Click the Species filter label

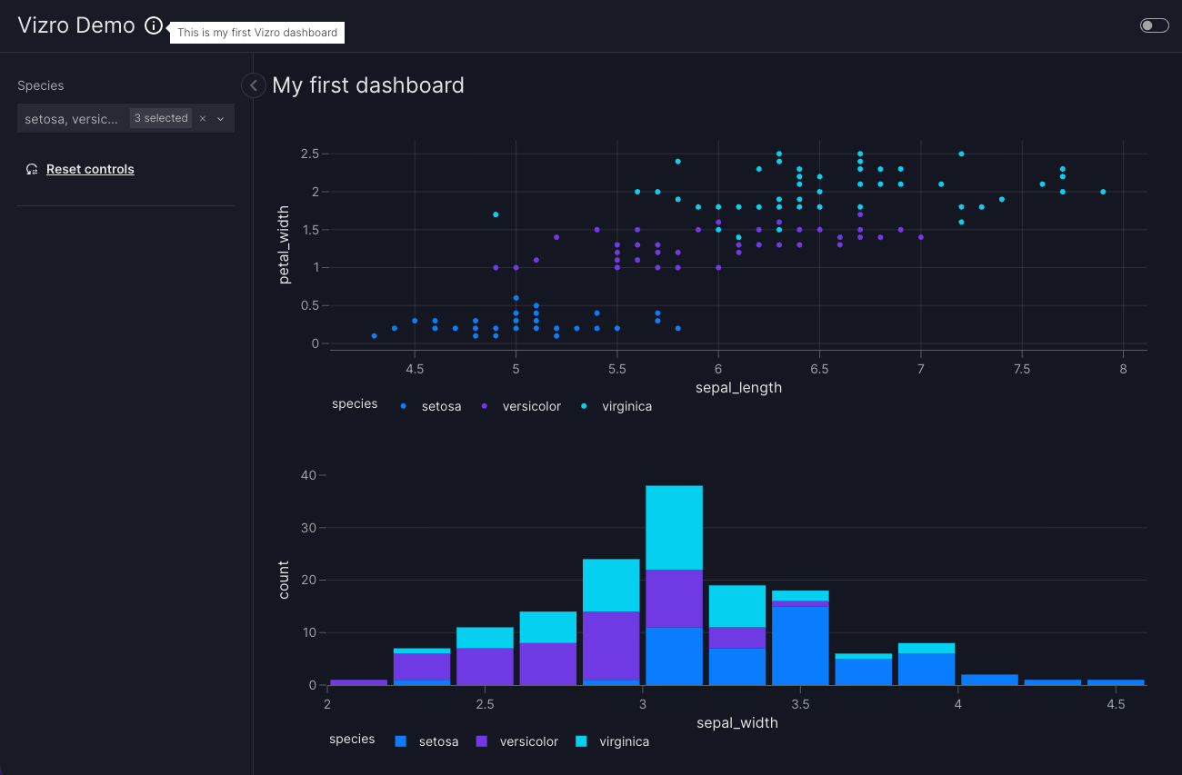pyautogui.click(x=41, y=85)
